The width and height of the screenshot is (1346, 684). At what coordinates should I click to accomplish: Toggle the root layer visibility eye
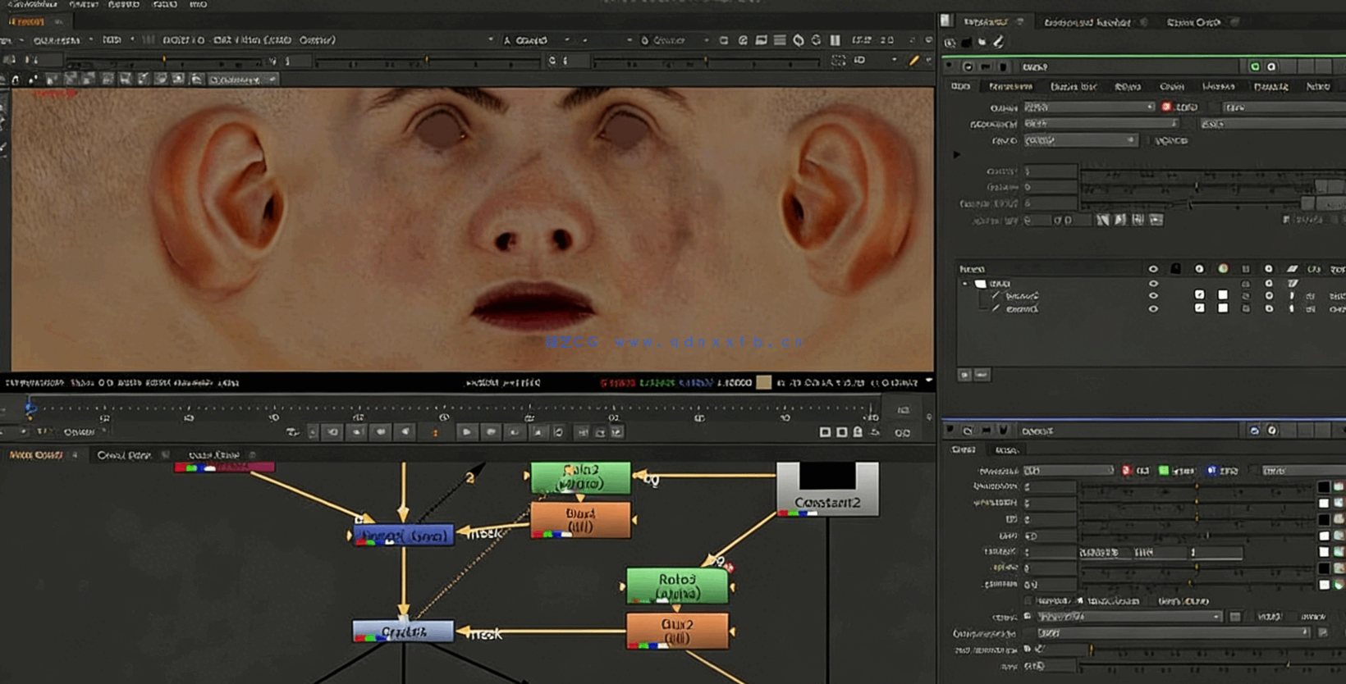click(x=1153, y=284)
